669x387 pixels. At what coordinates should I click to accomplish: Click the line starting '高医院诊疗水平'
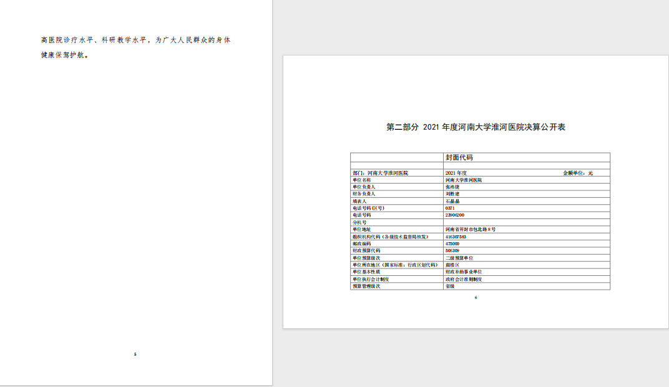pos(135,40)
